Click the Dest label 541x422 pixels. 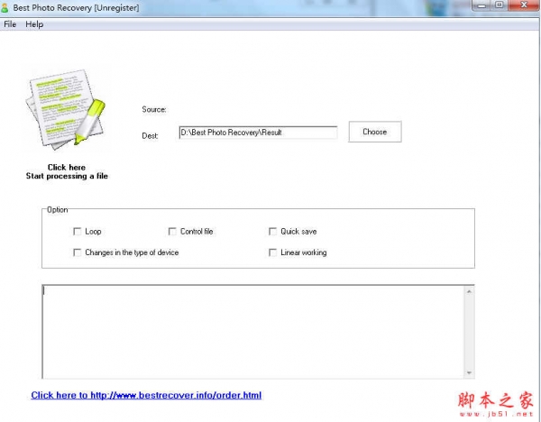[150, 135]
